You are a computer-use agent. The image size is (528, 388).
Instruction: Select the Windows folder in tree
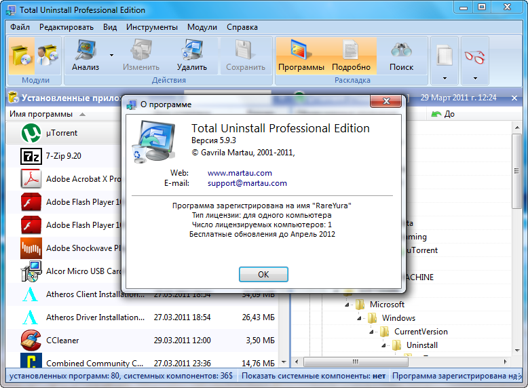pyautogui.click(x=398, y=318)
